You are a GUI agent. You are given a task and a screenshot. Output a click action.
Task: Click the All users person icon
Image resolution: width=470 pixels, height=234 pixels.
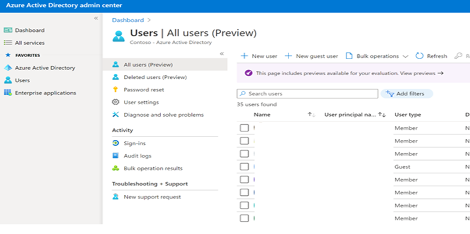[x=116, y=64]
